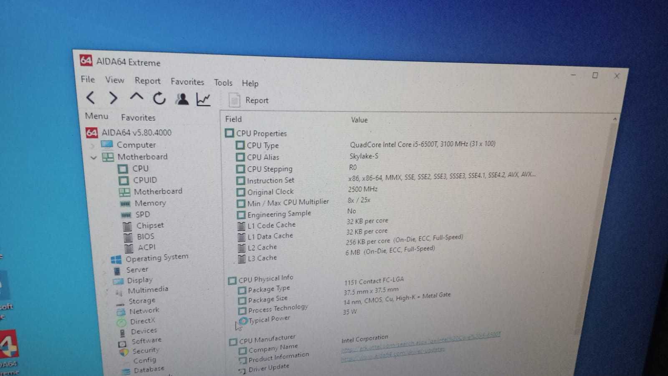
Task: Open the Storage category
Action: 142,301
